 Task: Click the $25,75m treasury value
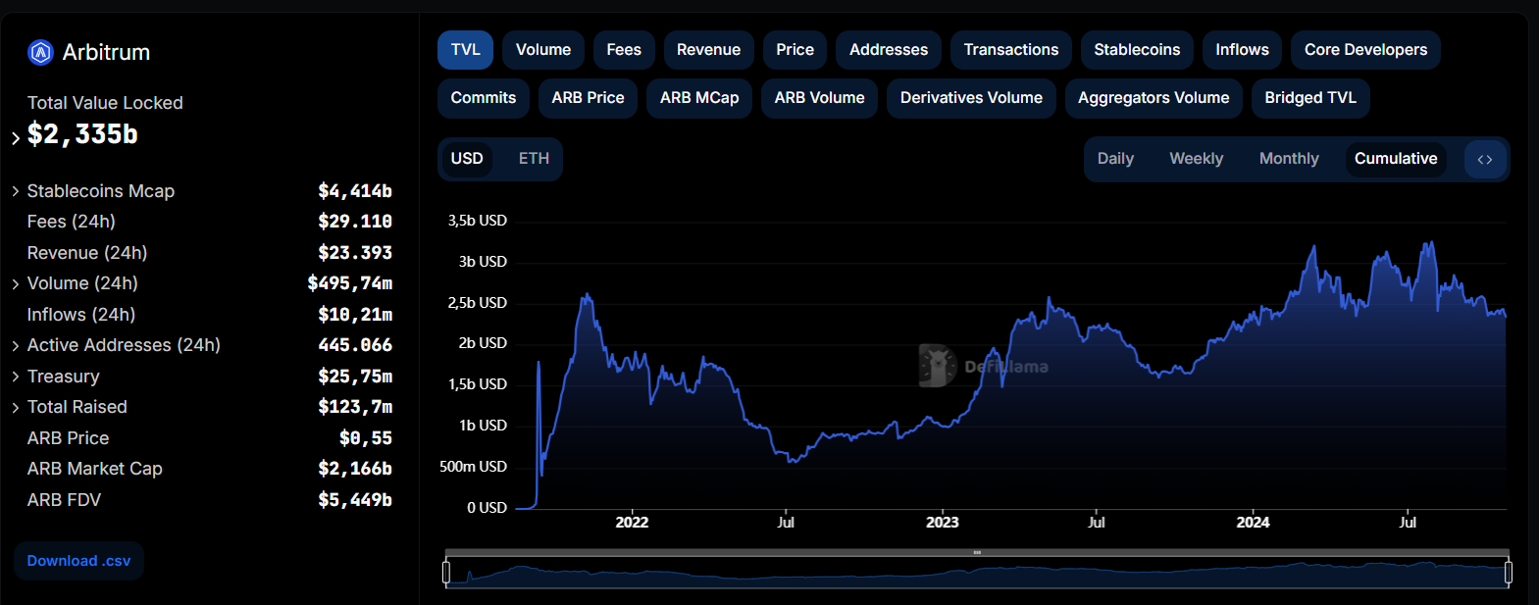pyautogui.click(x=355, y=377)
